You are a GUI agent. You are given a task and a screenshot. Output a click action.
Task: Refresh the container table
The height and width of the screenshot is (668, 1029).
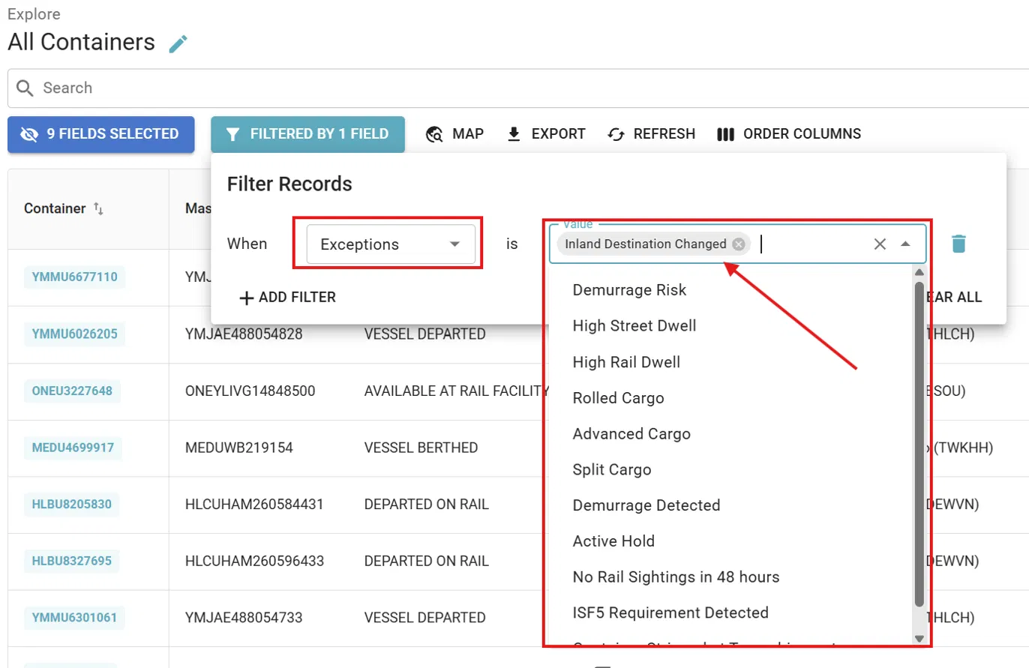651,134
